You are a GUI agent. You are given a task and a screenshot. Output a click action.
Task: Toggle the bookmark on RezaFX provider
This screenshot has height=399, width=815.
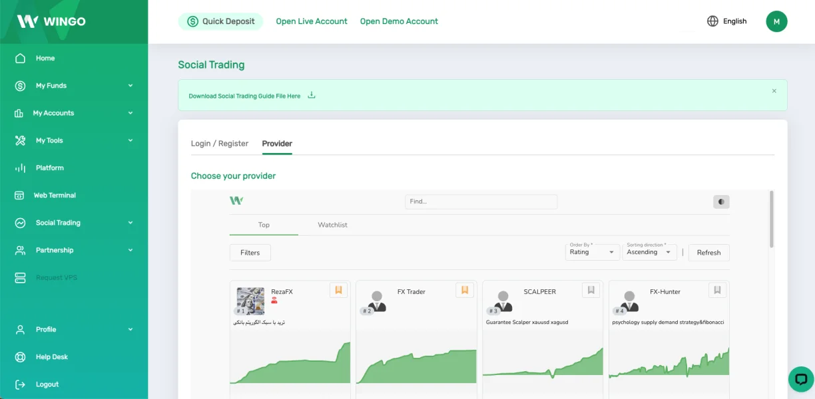click(338, 290)
